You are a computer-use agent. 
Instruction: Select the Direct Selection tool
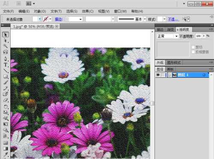(x=6, y=40)
